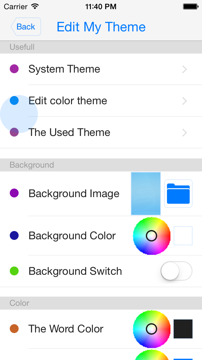This screenshot has height=360, width=202.
Task: Open the blue folder icon for Background Image
Action: click(x=178, y=193)
